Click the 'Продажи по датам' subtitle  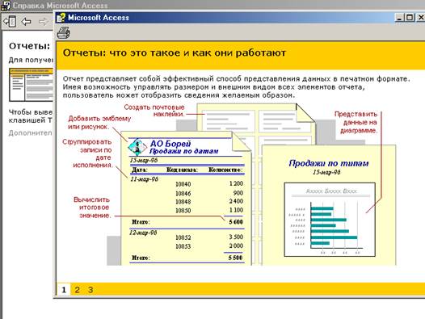[183, 151]
